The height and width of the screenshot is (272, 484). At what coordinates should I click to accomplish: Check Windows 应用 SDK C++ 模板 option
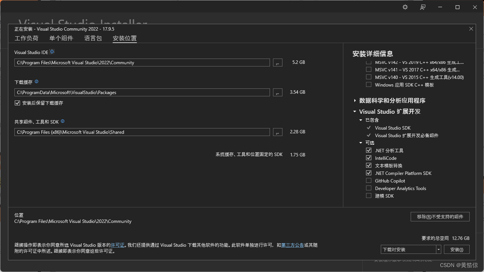369,85
